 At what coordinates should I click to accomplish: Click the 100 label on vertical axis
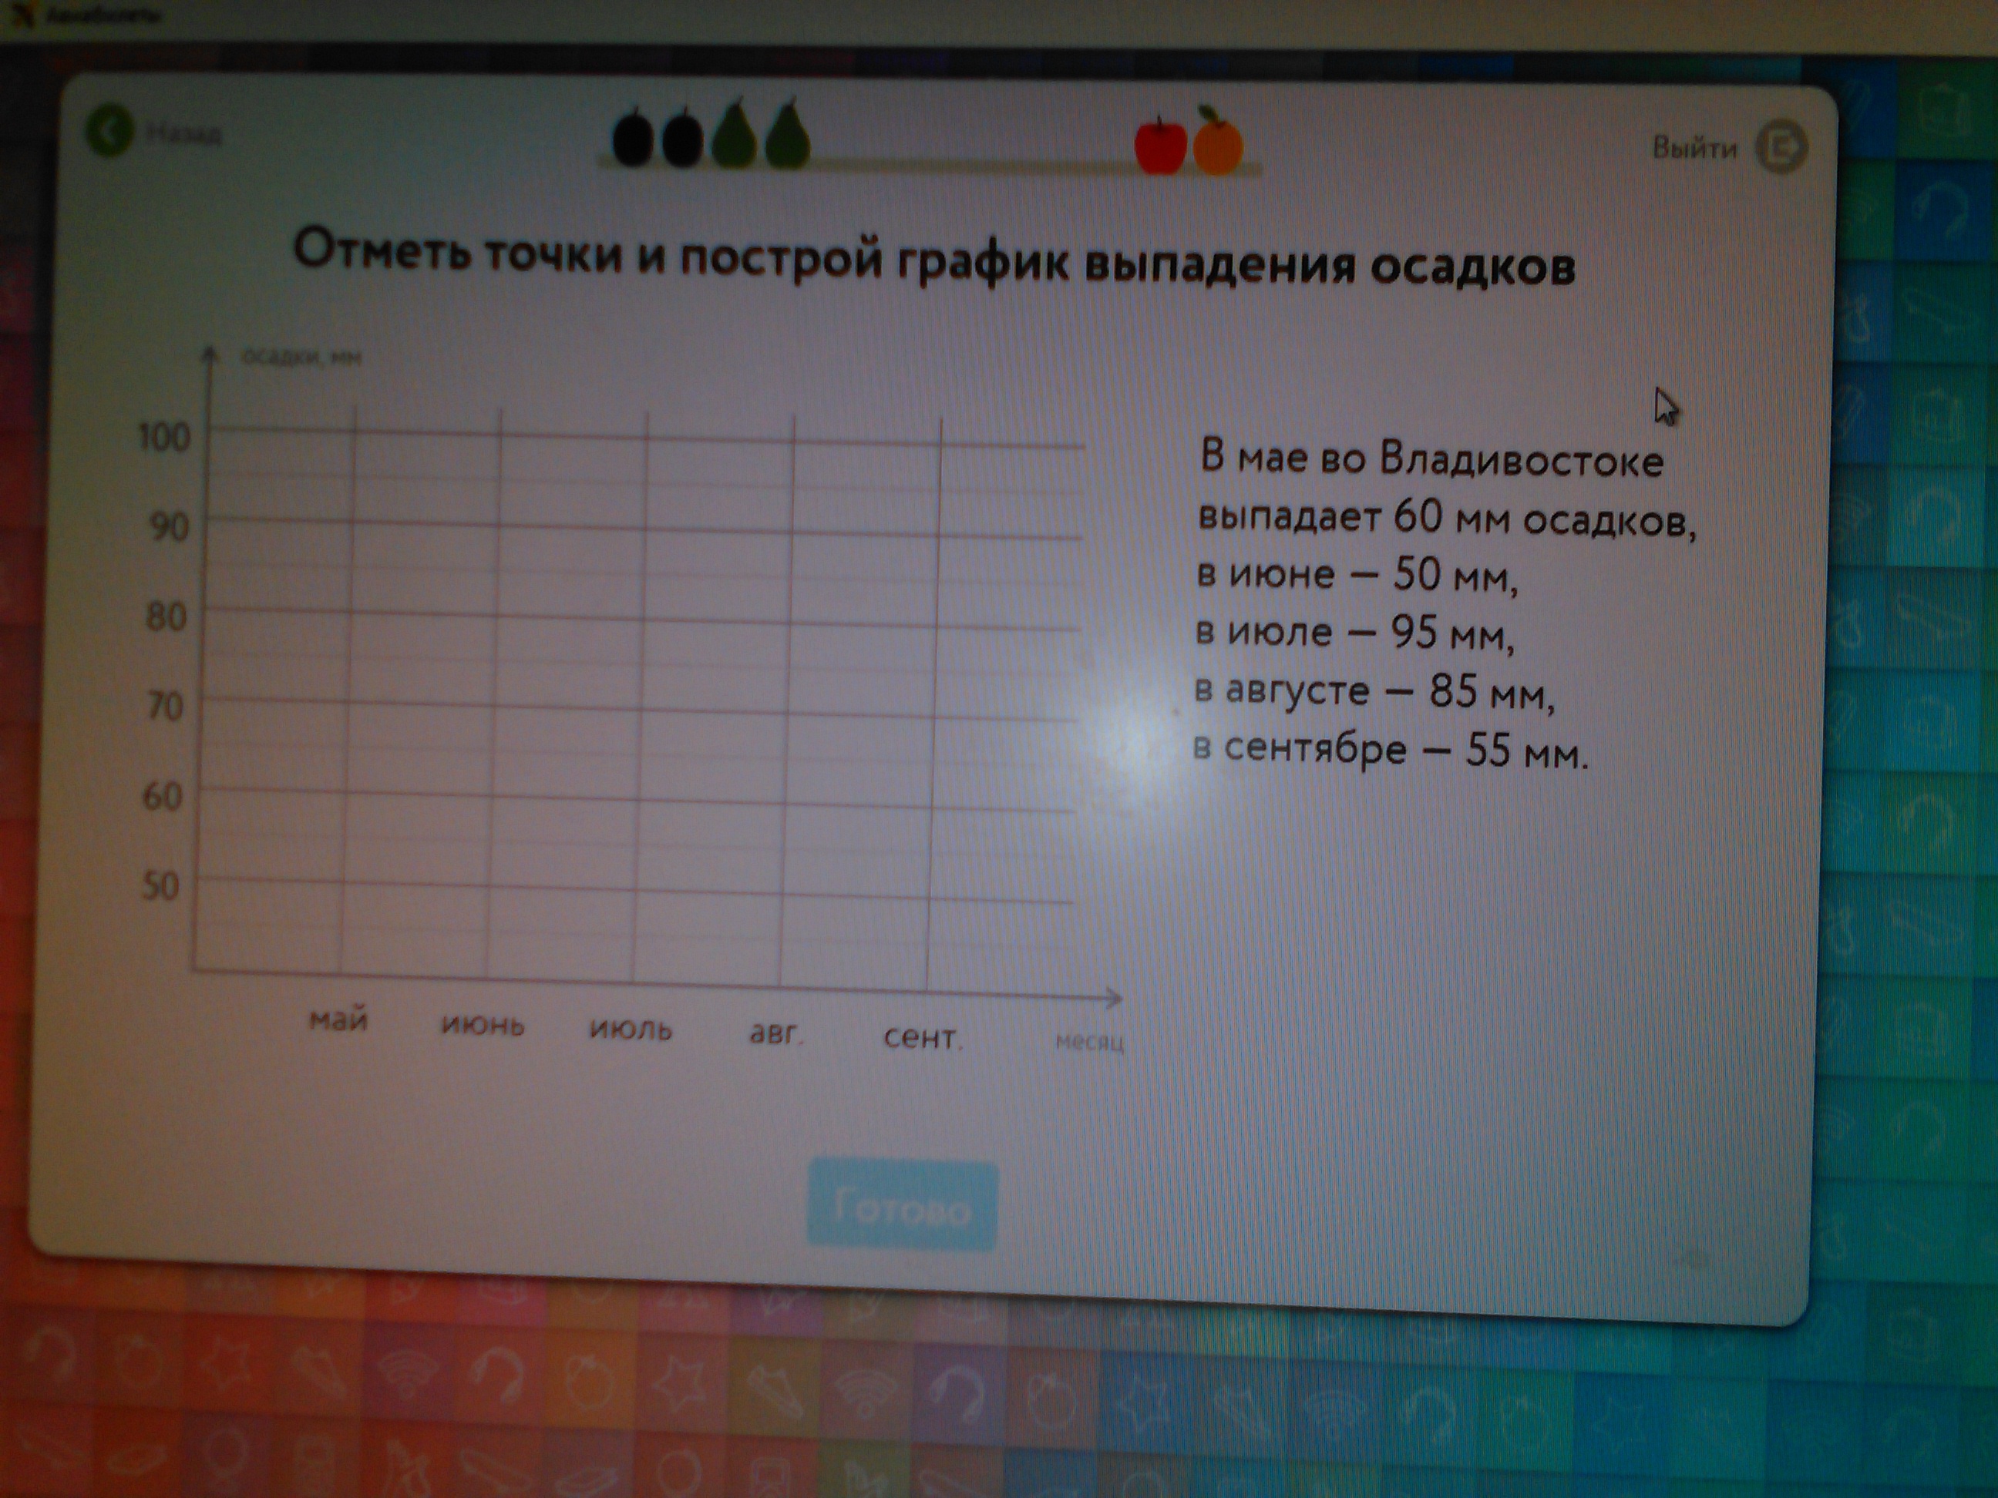[163, 437]
